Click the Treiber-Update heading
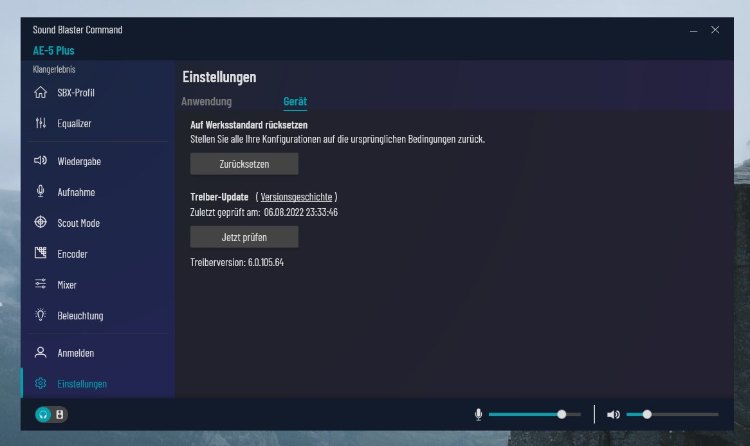Viewport: 750px width, 446px height. pyautogui.click(x=219, y=197)
